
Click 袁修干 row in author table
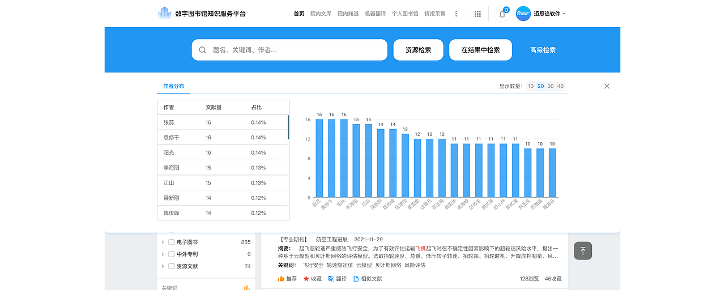pos(223,138)
